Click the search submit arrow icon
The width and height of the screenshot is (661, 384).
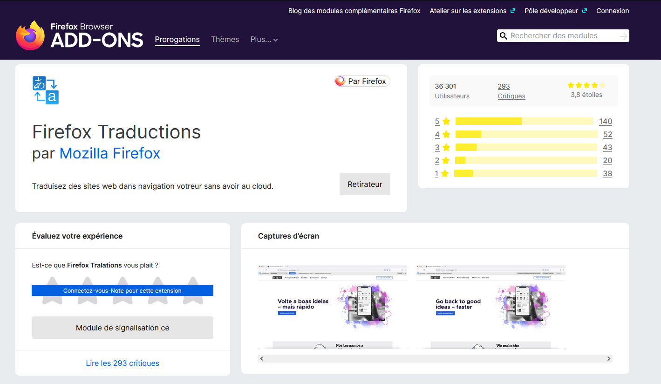click(x=623, y=36)
